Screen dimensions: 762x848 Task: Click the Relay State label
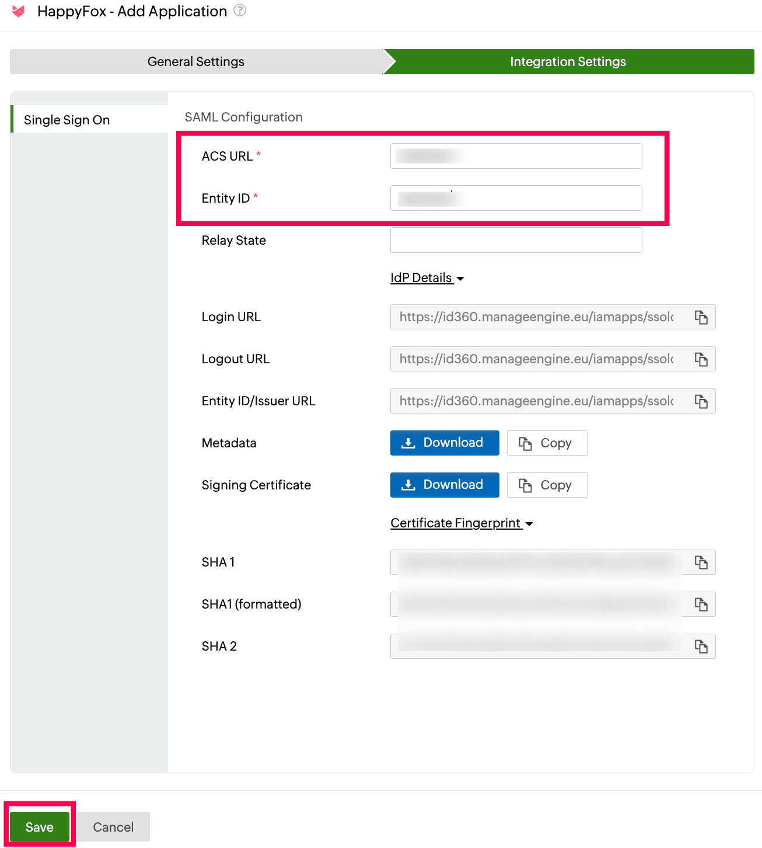click(x=234, y=240)
